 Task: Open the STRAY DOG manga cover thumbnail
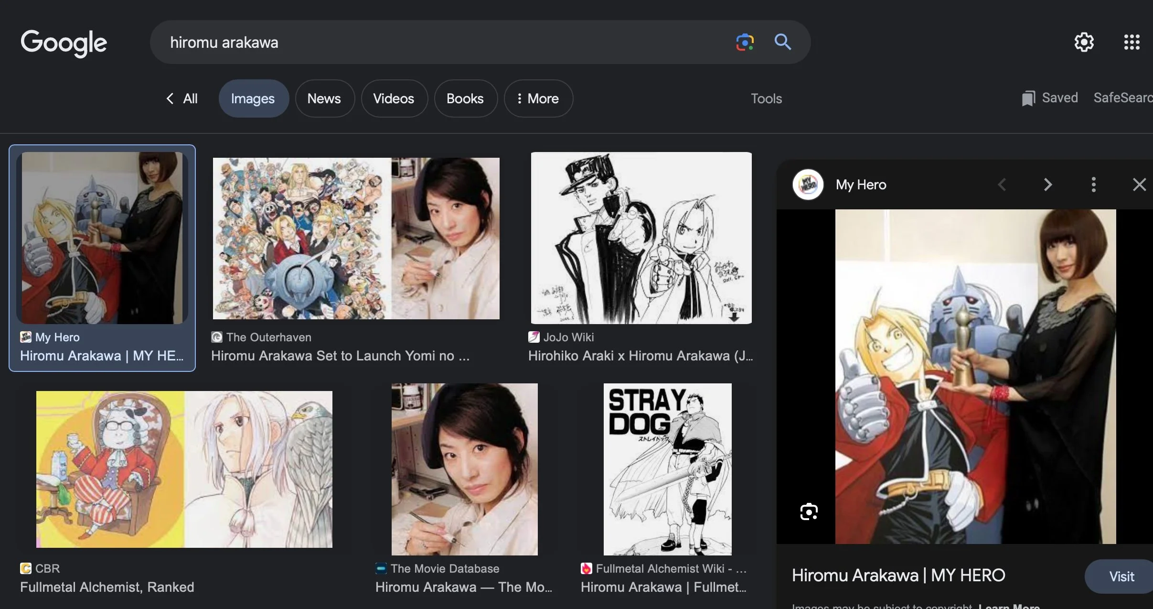coord(667,469)
